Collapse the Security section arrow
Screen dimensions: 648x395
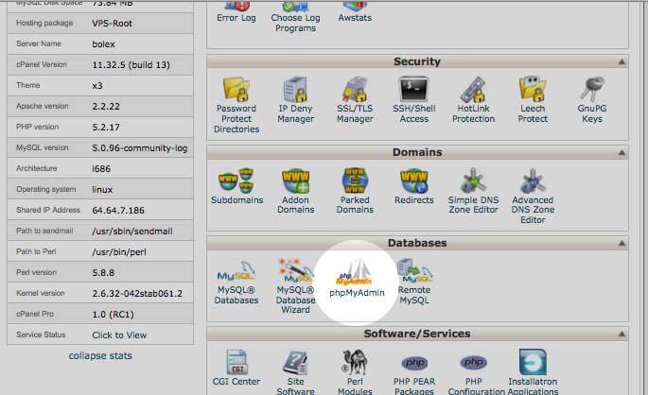622,62
